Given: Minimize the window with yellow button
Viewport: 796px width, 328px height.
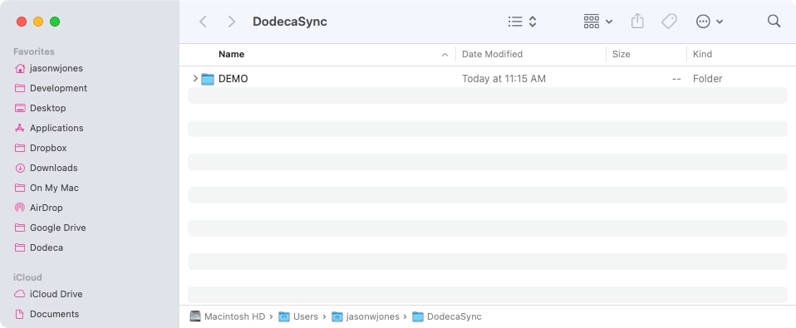Looking at the screenshot, I should pyautogui.click(x=38, y=22).
